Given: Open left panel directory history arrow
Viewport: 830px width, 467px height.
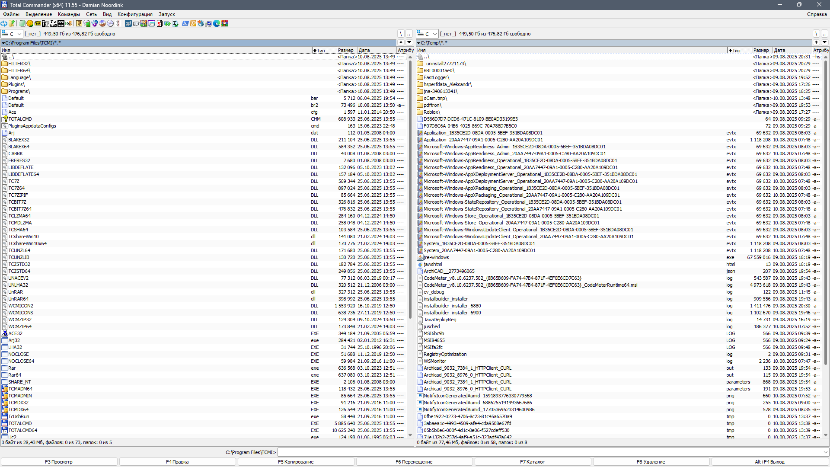Looking at the screenshot, I should tap(409, 42).
